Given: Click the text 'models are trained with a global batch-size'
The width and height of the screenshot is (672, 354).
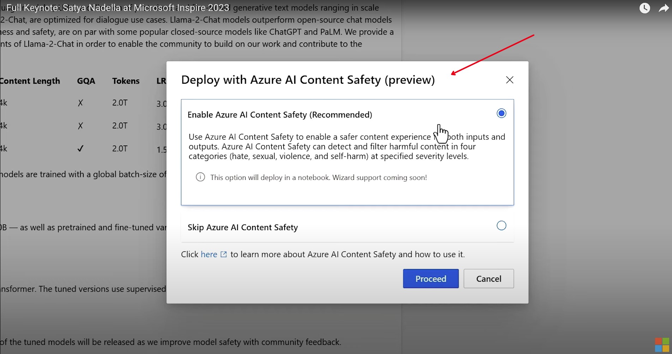Looking at the screenshot, I should coord(83,174).
